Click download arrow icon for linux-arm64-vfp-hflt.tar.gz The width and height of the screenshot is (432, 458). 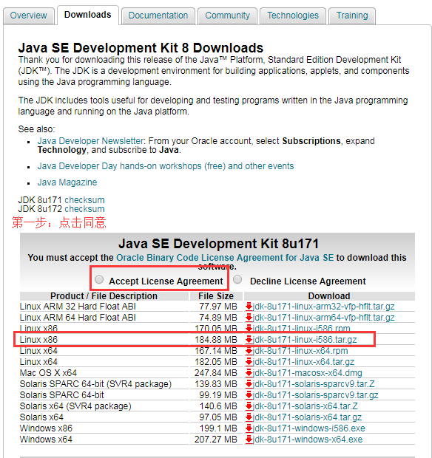point(249,318)
